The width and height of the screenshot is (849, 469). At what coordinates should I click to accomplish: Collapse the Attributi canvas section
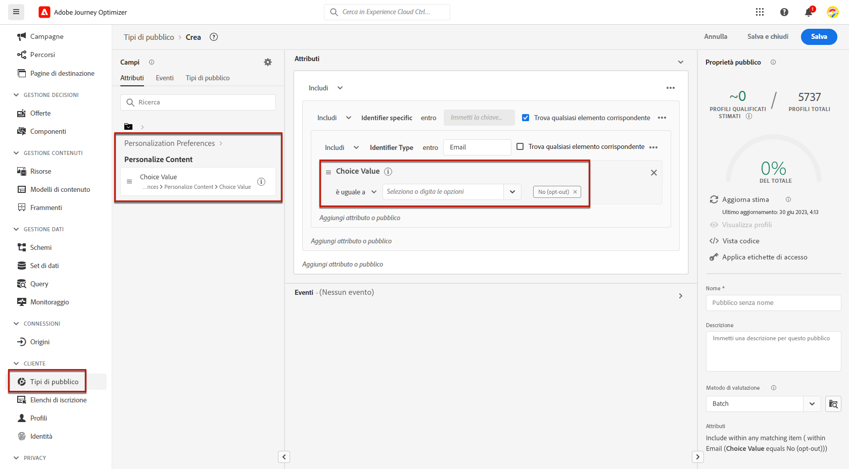point(681,62)
